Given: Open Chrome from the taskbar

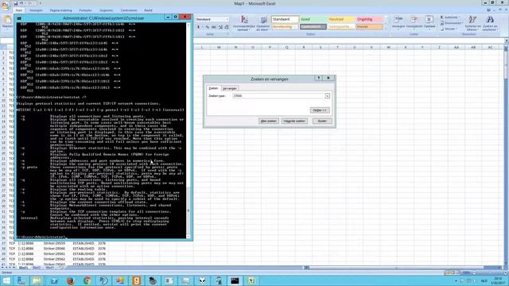Looking at the screenshot, I should (x=87, y=280).
